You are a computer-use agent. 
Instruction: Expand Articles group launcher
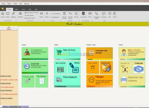pos(79,21)
